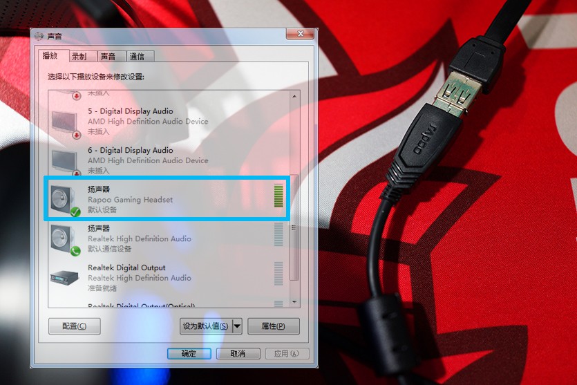Click the 应用(A) button
Screen dimensions: 577x385
point(287,353)
